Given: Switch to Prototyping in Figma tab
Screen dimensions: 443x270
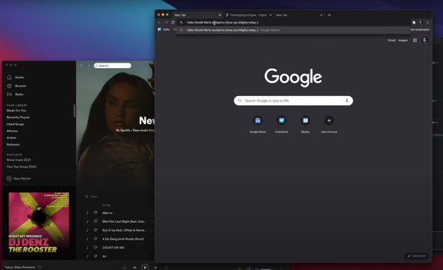Looking at the screenshot, I should click(x=248, y=15).
